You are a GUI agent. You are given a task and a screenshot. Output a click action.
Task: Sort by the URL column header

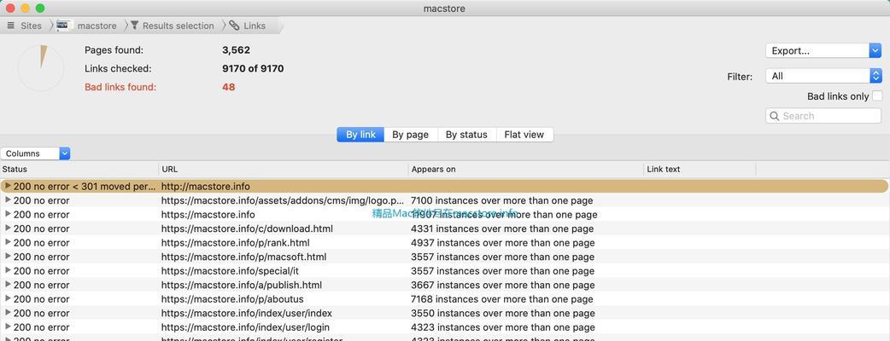284,169
